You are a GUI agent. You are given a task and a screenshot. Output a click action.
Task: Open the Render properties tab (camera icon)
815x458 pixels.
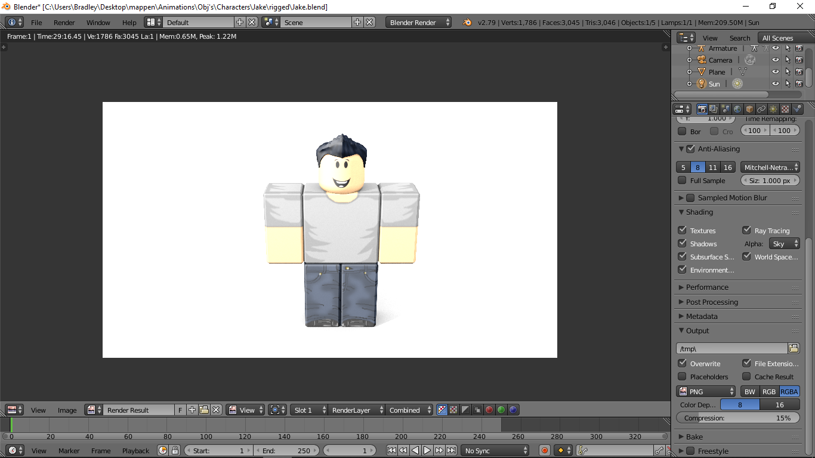(x=702, y=109)
